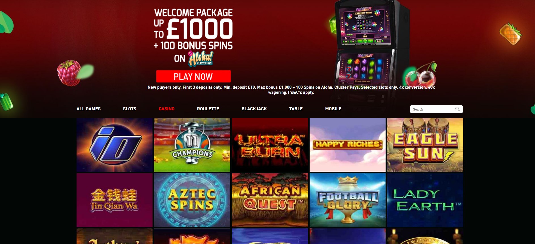Select the Happy Riches game
535x244 pixels.
pyautogui.click(x=348, y=145)
